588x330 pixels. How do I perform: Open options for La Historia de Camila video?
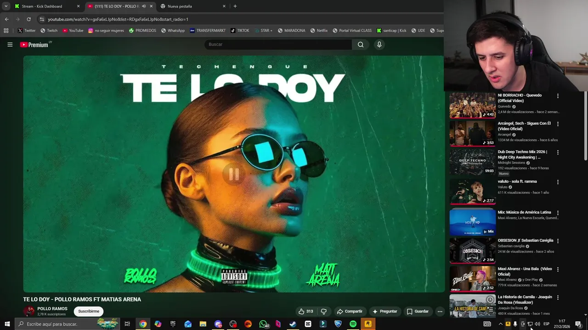point(558,297)
